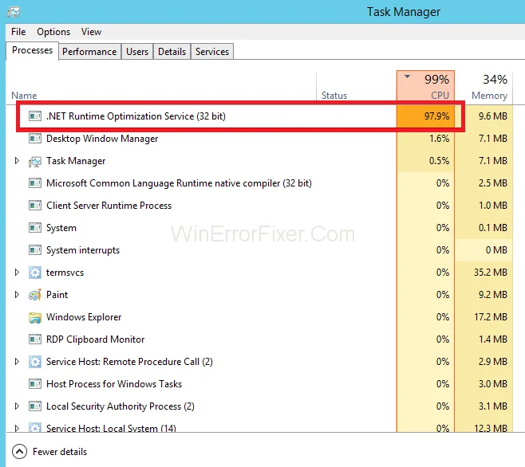This screenshot has height=467, width=525.
Task: Click the Host Process for Windows Tasks icon
Action: click(x=35, y=384)
